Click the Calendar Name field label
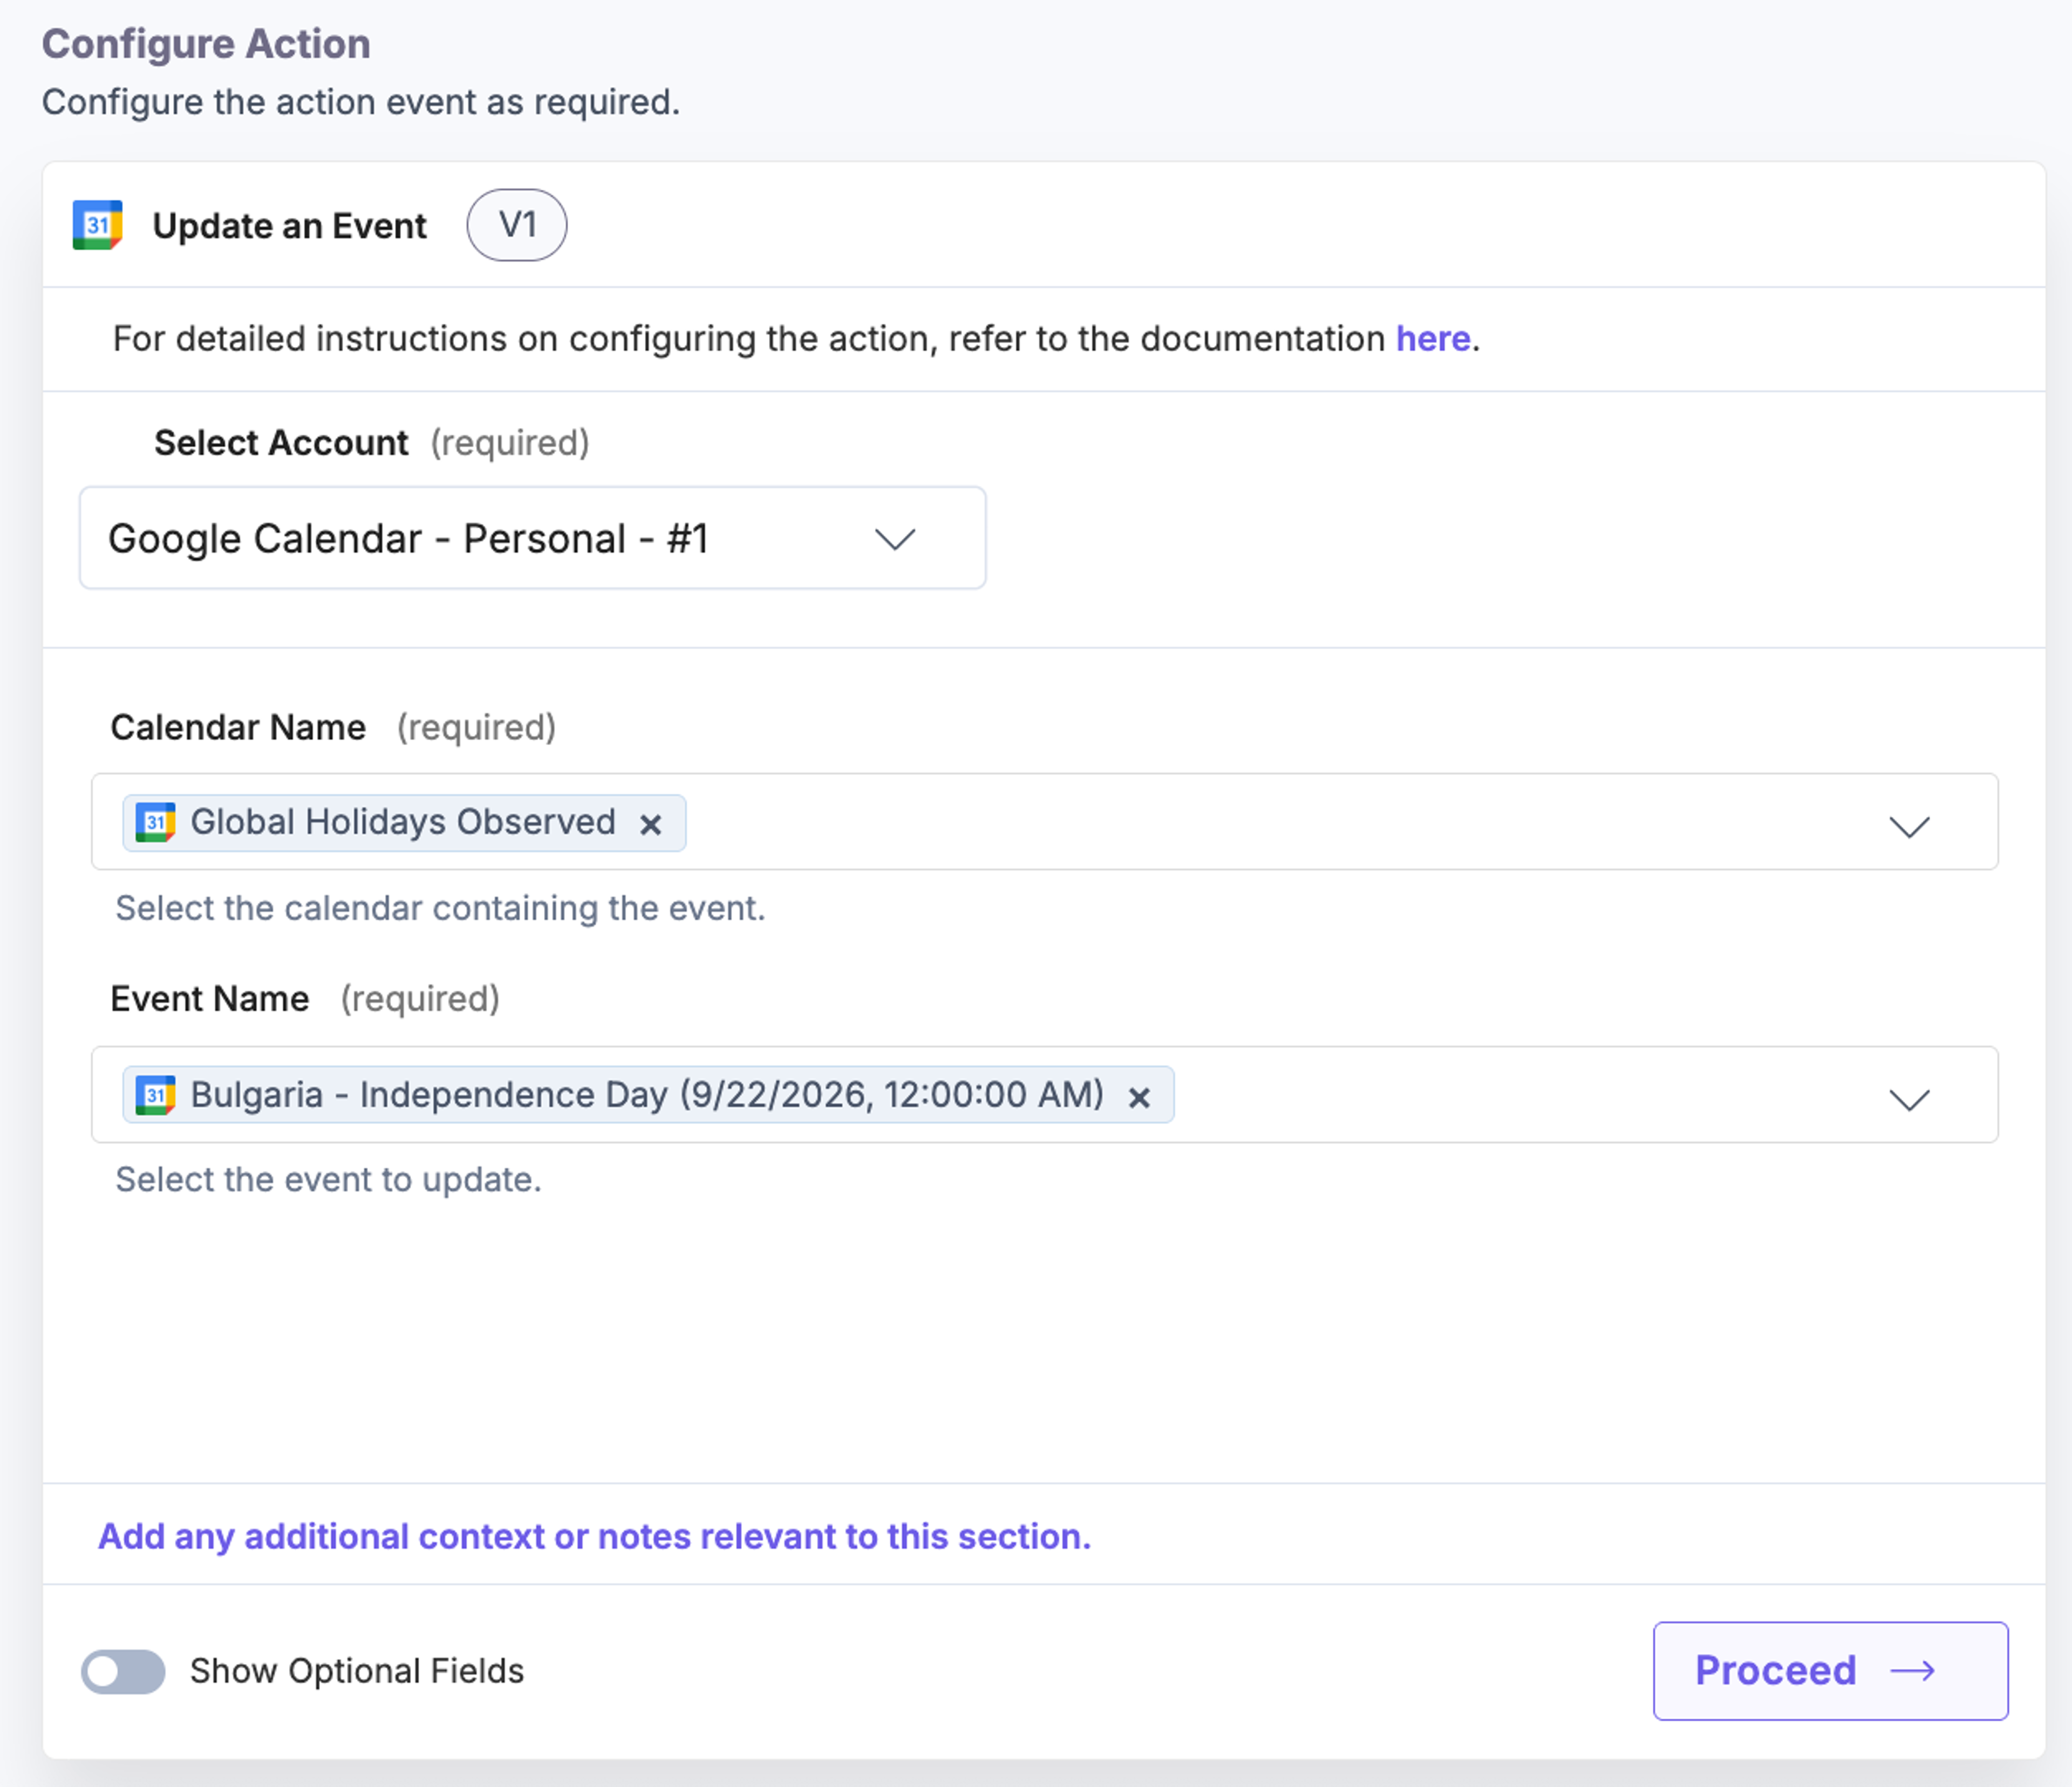 [238, 727]
